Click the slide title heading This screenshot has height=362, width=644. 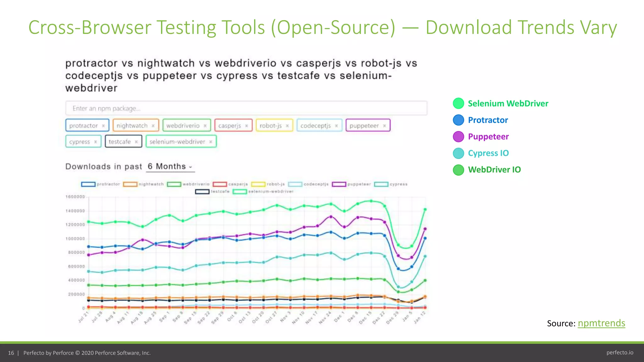pyautogui.click(x=323, y=27)
